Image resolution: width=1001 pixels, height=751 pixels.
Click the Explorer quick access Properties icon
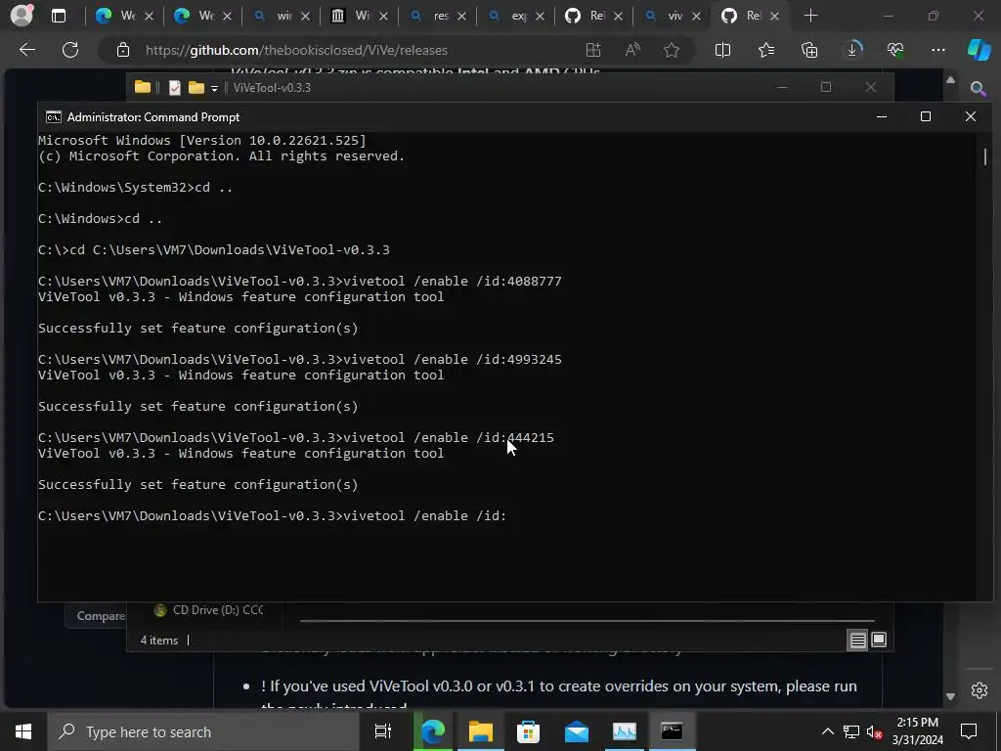pos(174,87)
